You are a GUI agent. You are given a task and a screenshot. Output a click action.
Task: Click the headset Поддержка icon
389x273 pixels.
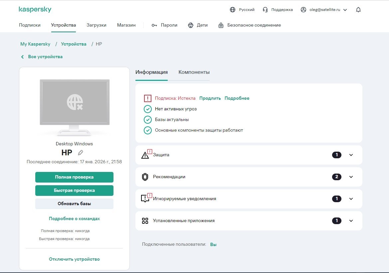265,10
